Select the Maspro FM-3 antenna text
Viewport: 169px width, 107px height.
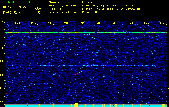pos(91,12)
